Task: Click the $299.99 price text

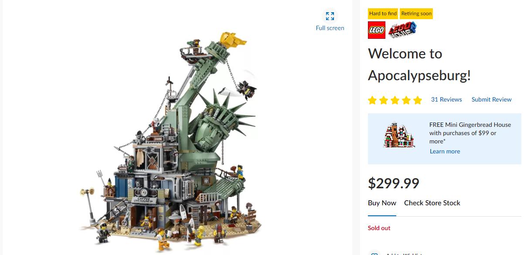Action: click(394, 183)
